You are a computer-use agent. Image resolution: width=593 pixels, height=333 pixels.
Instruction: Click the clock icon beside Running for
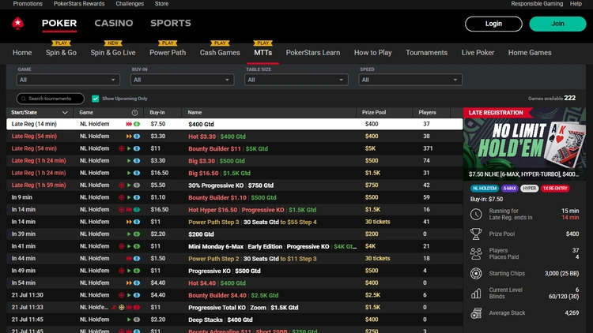[476, 215]
